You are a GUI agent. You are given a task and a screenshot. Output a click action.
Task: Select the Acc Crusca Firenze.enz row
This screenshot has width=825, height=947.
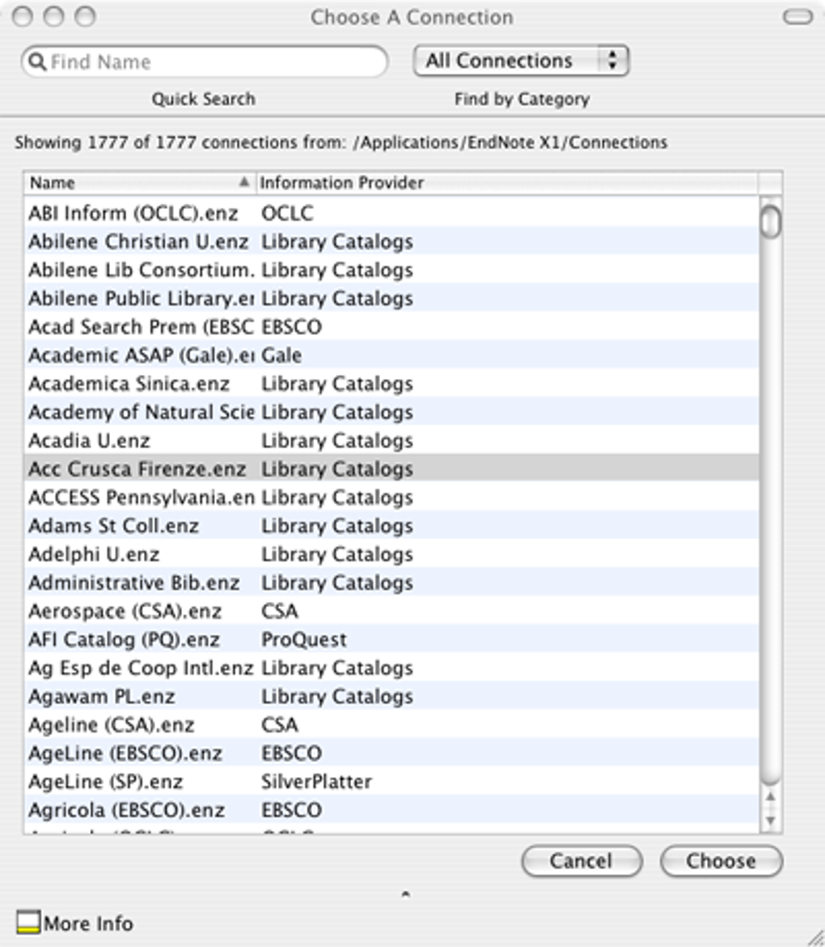point(137,469)
